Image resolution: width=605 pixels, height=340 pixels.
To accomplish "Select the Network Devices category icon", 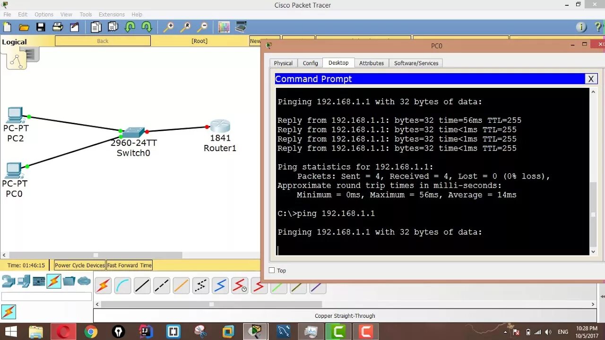I will pos(9,281).
